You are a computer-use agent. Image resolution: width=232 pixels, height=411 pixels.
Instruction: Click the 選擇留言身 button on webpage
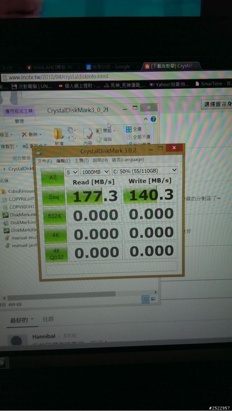click(x=217, y=104)
